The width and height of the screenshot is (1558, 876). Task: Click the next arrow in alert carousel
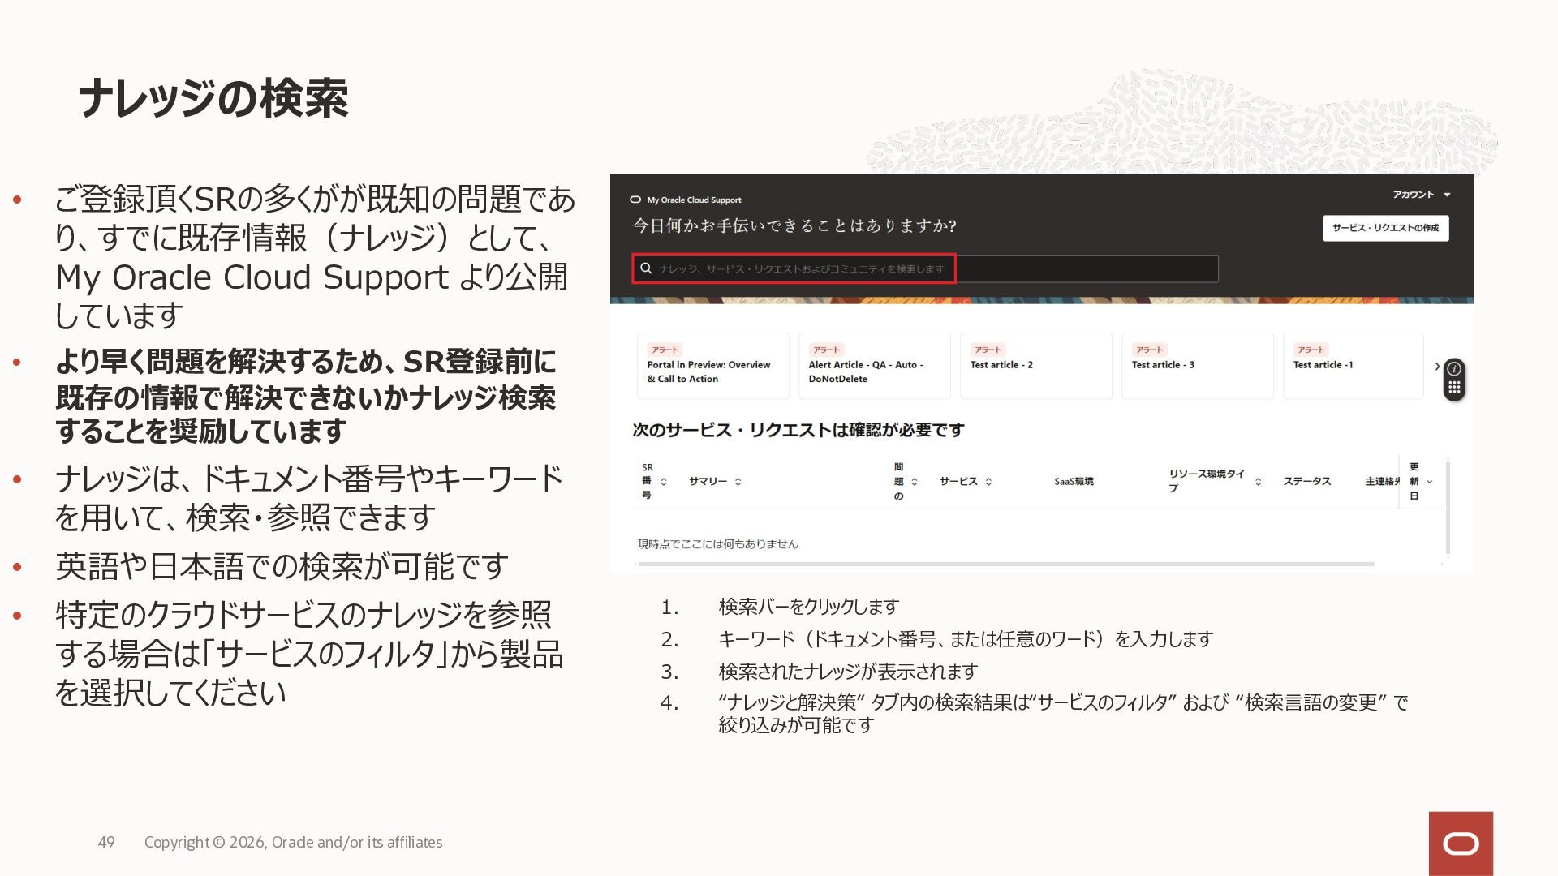(1437, 367)
